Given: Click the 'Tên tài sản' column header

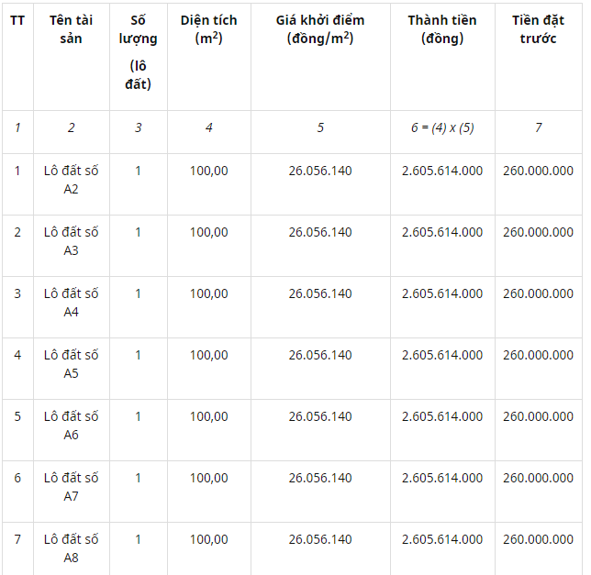Looking at the screenshot, I should tap(71, 29).
